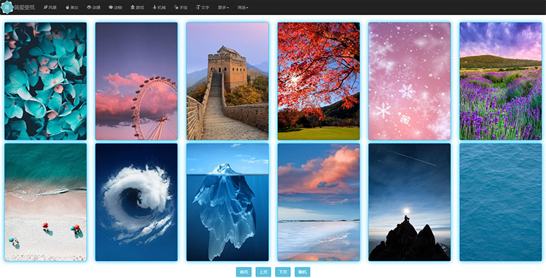Select the 手绘 (hand-drawn) category
546x278 pixels.
(180, 7)
